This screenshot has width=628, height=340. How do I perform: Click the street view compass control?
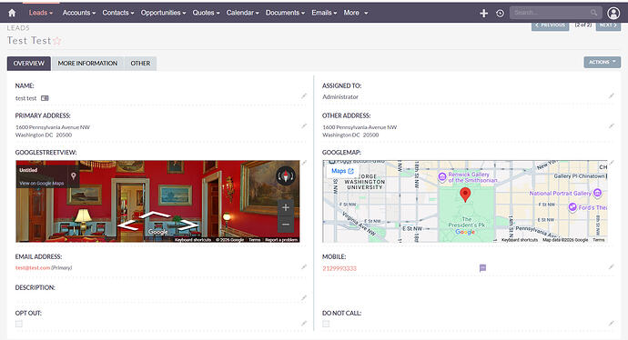[286, 175]
